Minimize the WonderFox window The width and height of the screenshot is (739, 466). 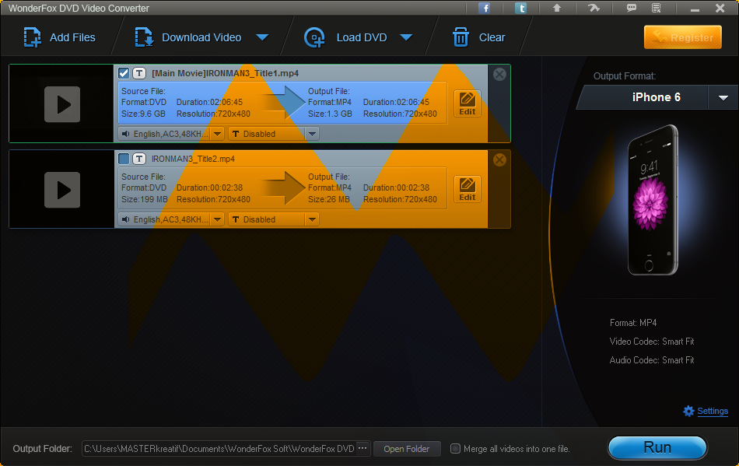[695, 9]
